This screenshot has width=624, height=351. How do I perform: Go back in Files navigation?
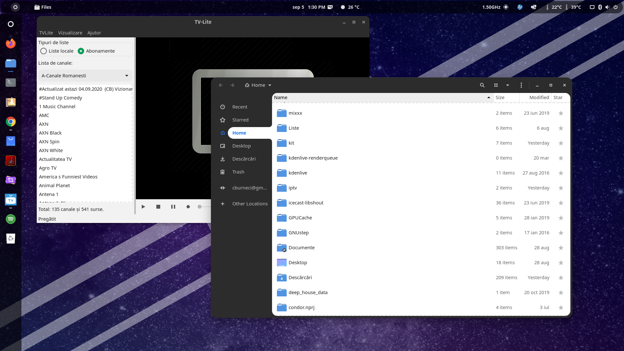(x=221, y=85)
